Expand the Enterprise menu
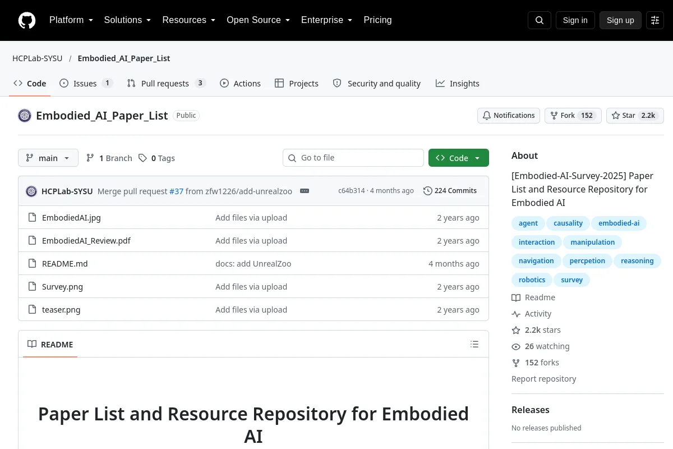The width and height of the screenshot is (673, 449). coord(326,20)
